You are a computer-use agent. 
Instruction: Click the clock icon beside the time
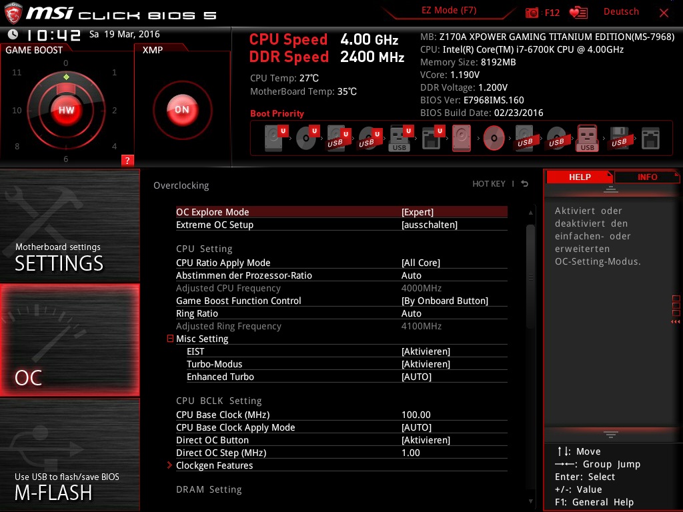click(x=13, y=35)
